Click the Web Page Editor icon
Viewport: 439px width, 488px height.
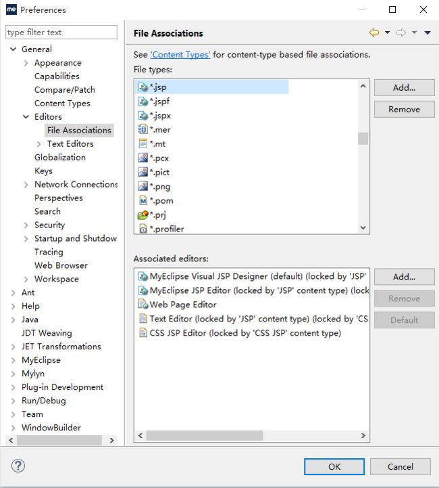(143, 305)
